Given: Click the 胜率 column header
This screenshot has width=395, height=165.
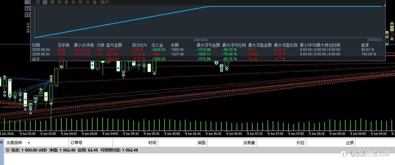Looking at the screenshot, I should coord(365,45).
